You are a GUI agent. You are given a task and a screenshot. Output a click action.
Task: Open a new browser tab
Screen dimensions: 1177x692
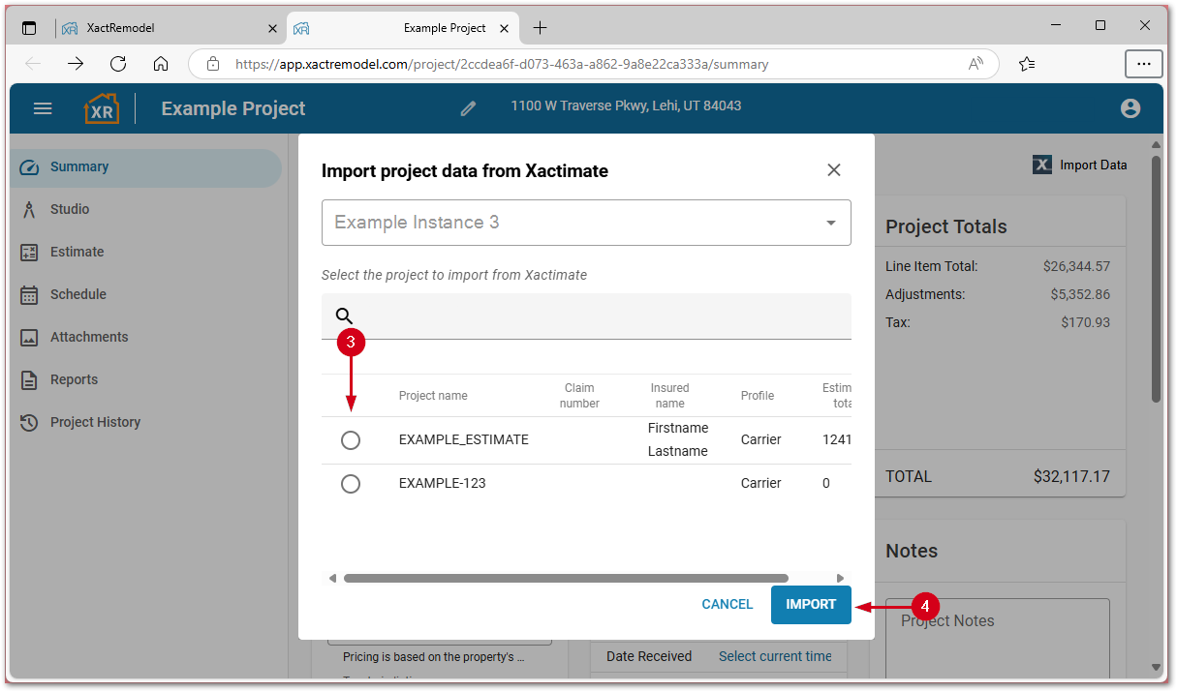(540, 28)
